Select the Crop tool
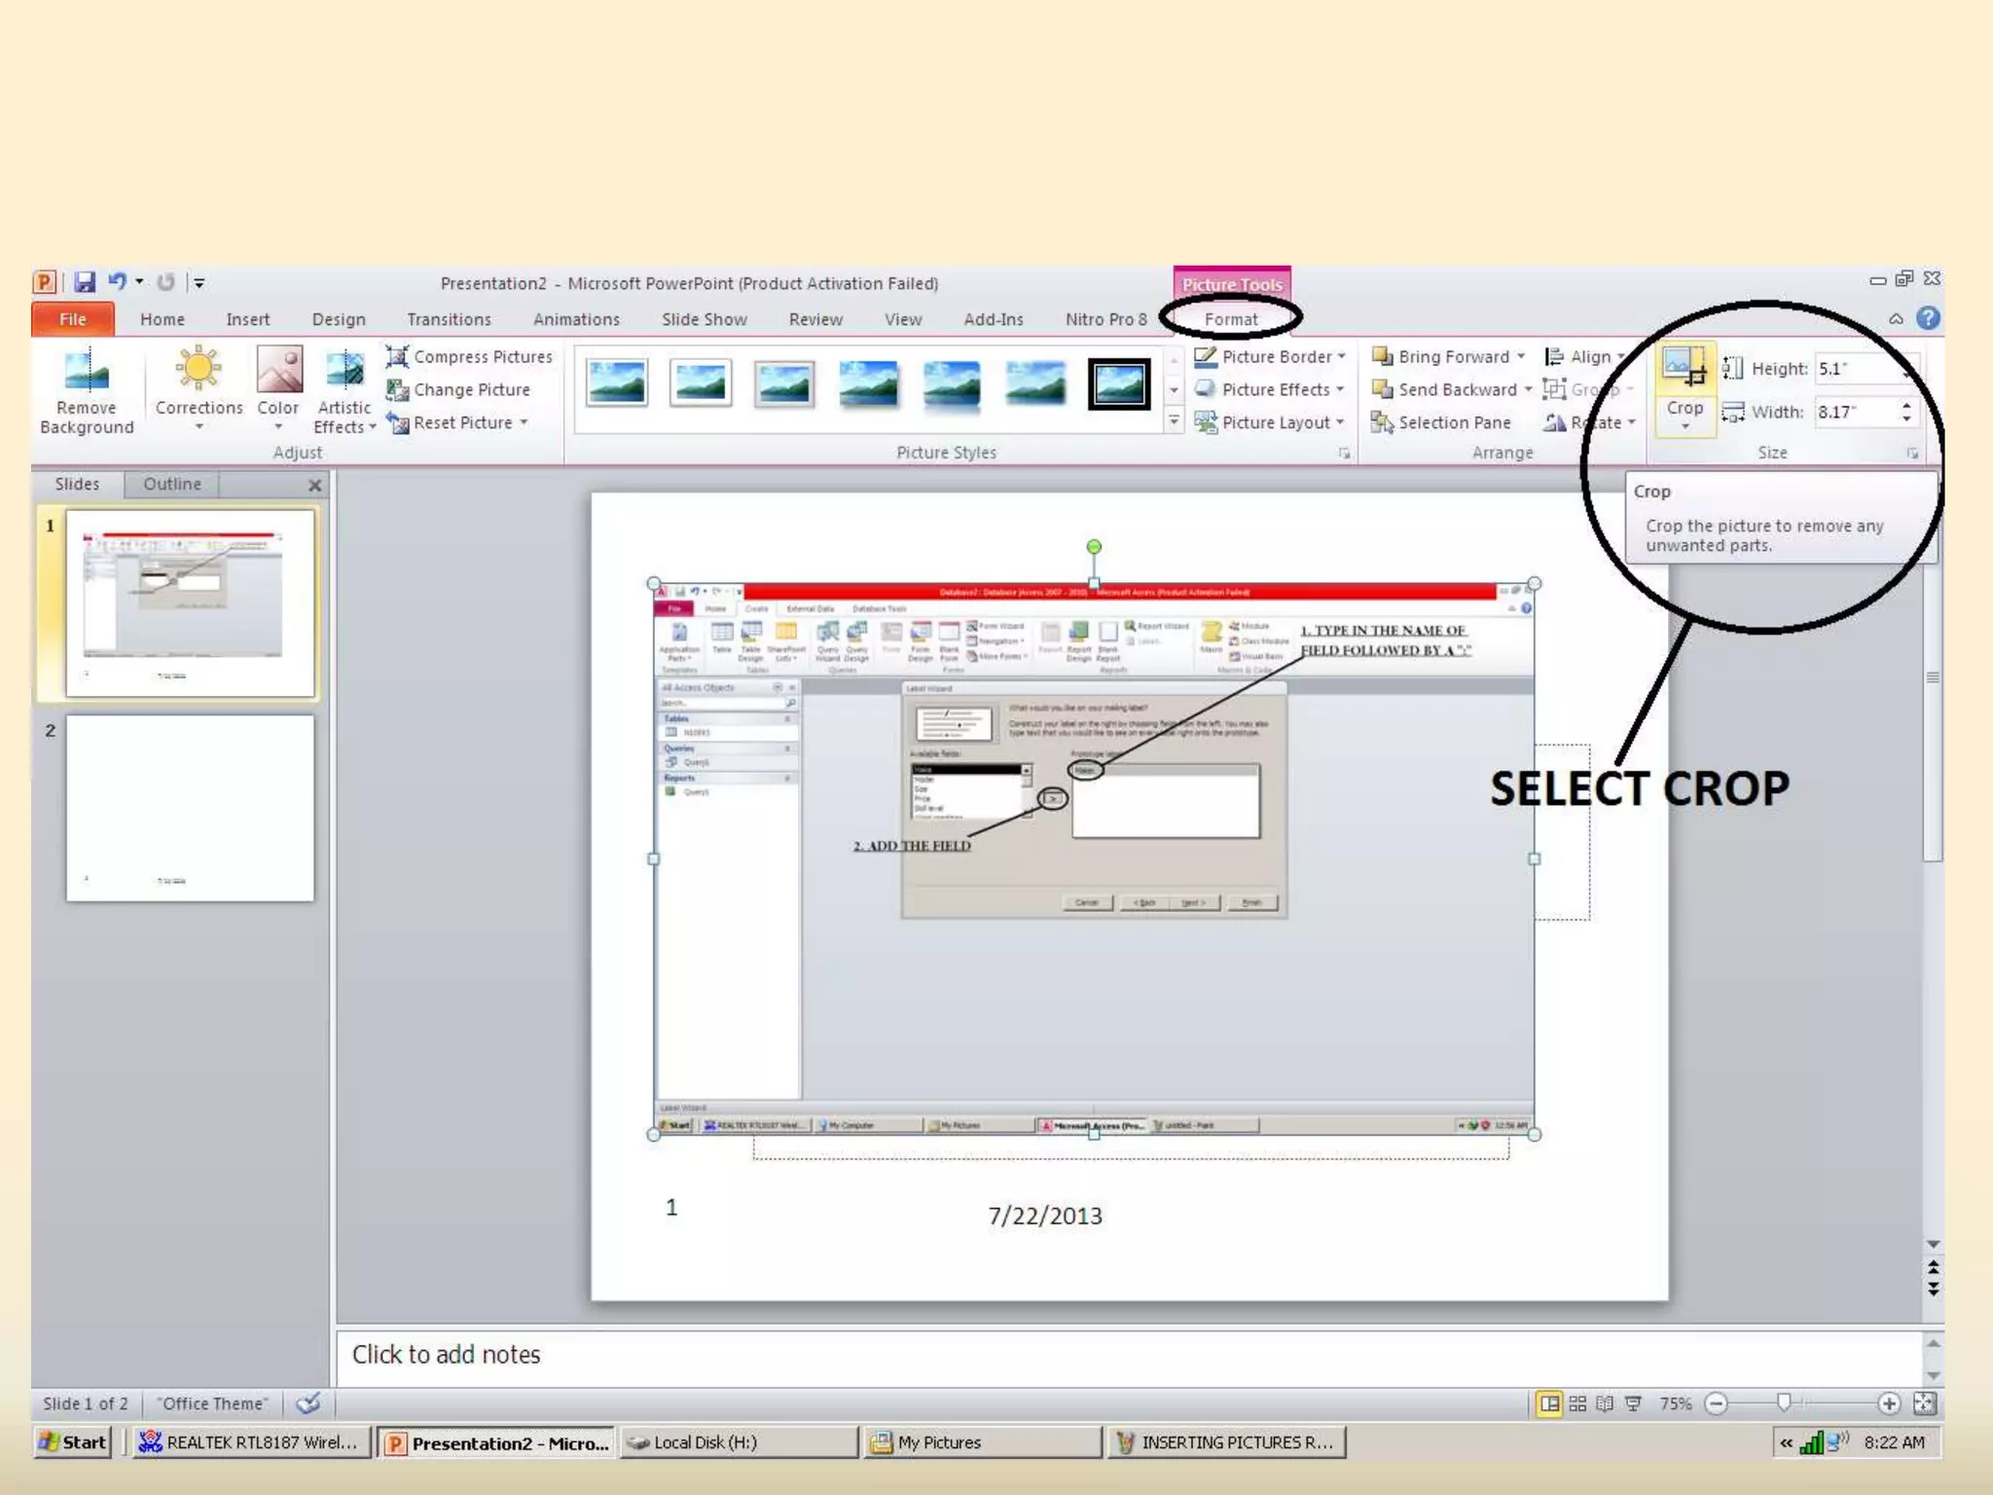This screenshot has height=1495, width=1993. click(x=1685, y=370)
